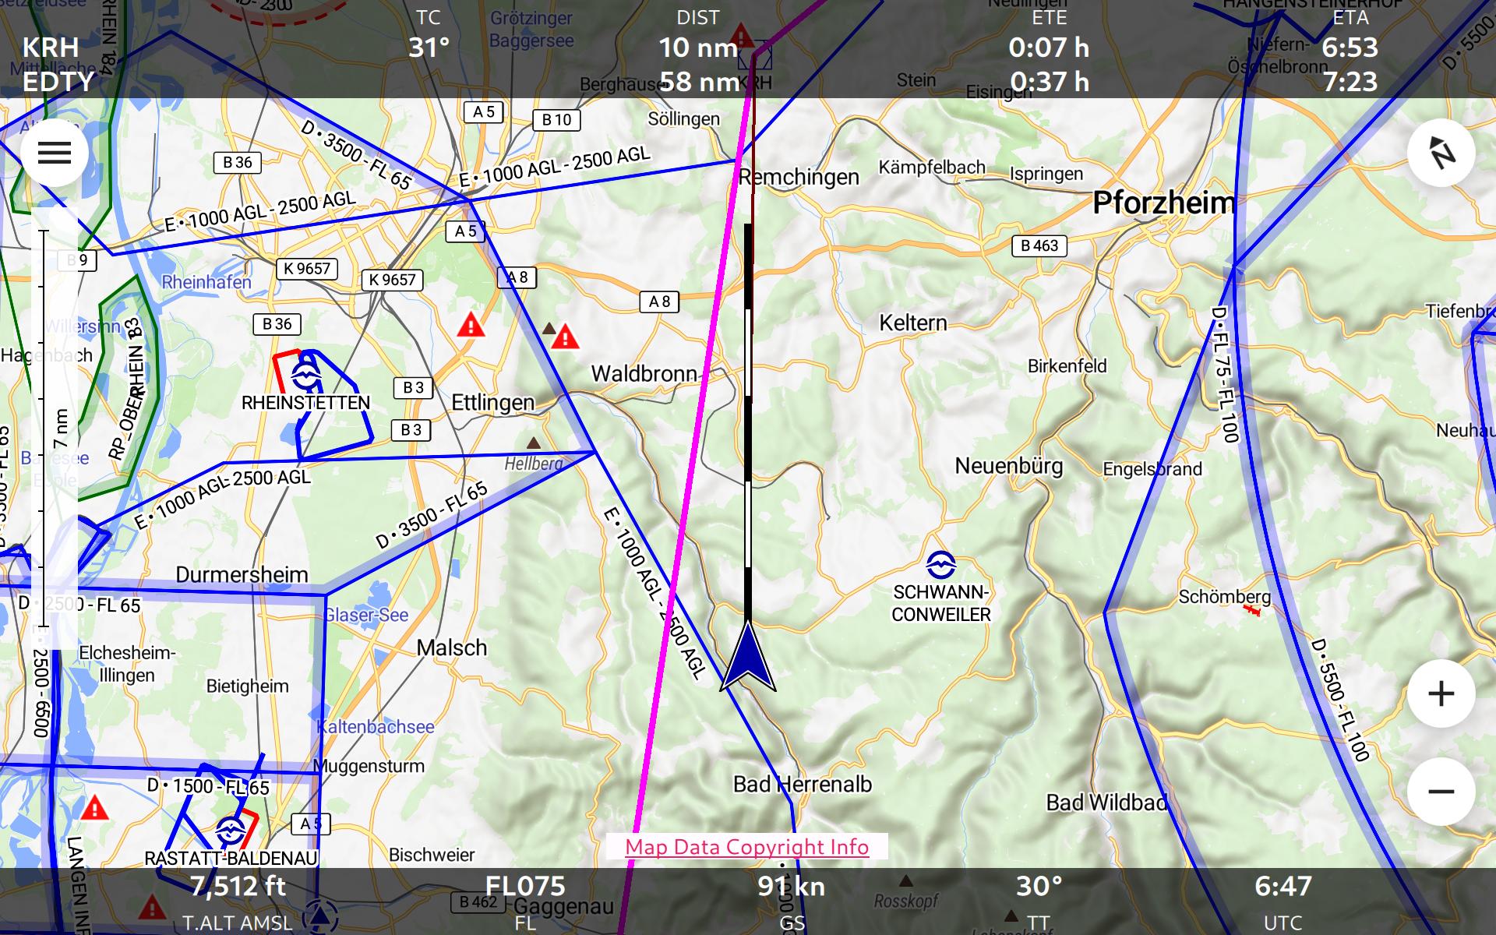This screenshot has height=935, width=1496.
Task: Tap the D • FL 75 - FL 100 airspace label
Action: [1226, 374]
